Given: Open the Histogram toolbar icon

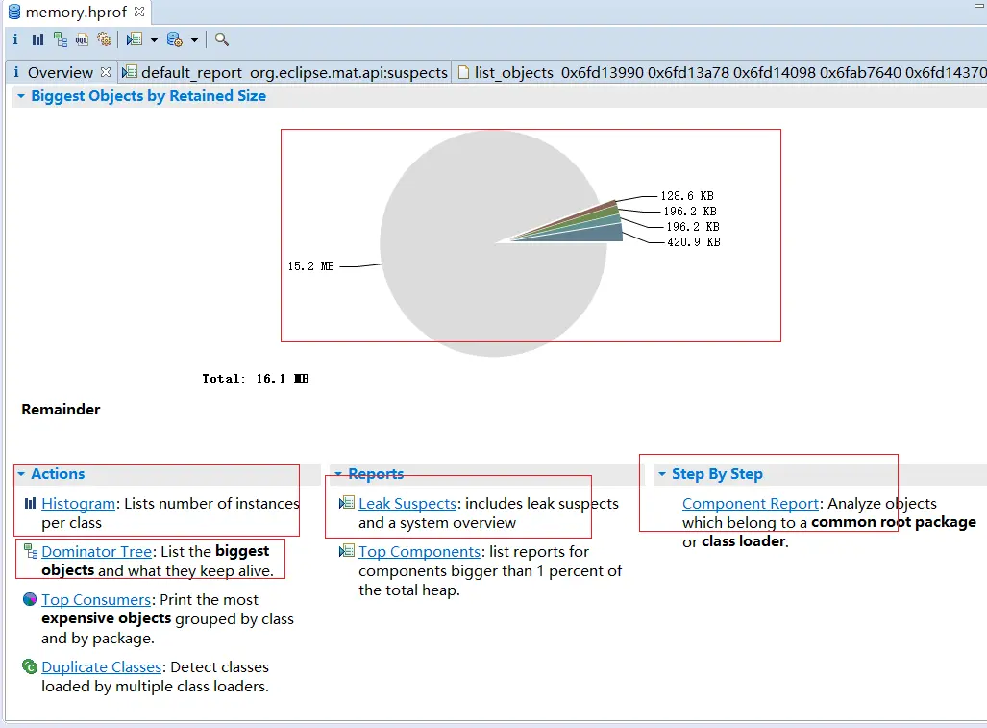Looking at the screenshot, I should tap(37, 39).
